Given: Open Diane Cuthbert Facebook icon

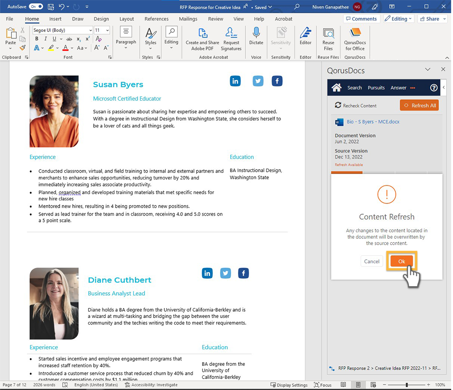Looking at the screenshot, I should [x=244, y=273].
